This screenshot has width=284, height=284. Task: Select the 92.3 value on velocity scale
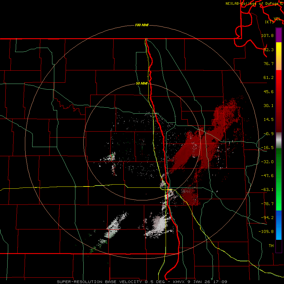pos(269,50)
